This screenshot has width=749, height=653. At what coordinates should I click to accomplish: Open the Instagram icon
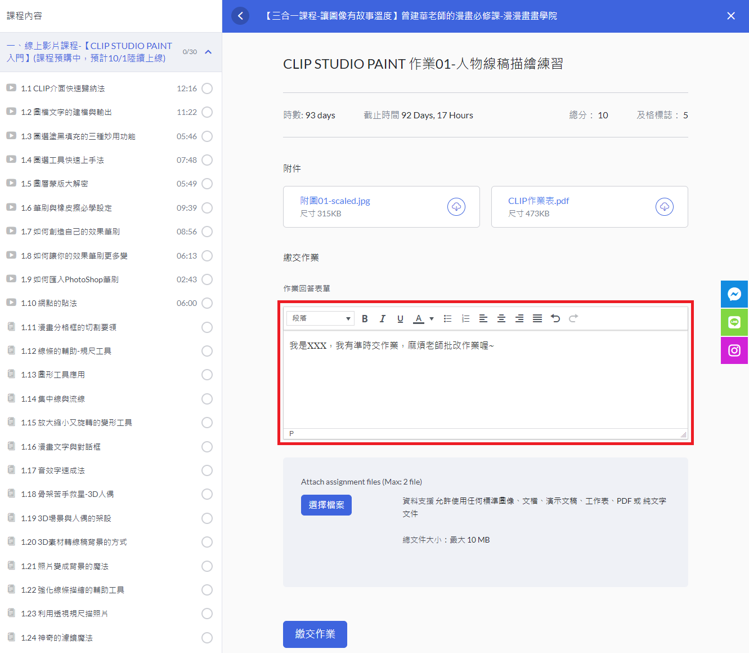click(x=734, y=350)
